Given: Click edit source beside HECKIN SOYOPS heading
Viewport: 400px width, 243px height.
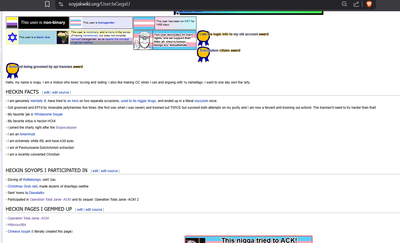Looking at the screenshot, I should click(x=109, y=171).
